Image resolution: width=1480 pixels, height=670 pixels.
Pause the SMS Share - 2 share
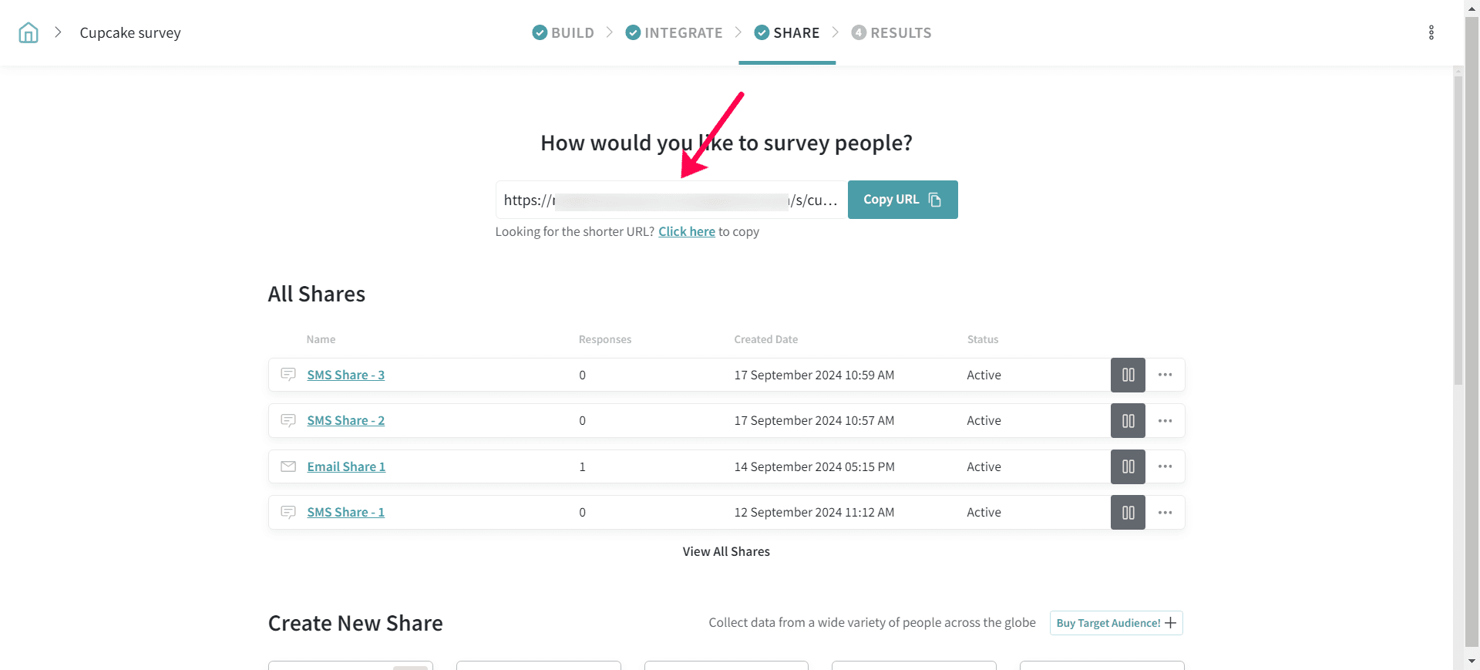tap(1127, 421)
